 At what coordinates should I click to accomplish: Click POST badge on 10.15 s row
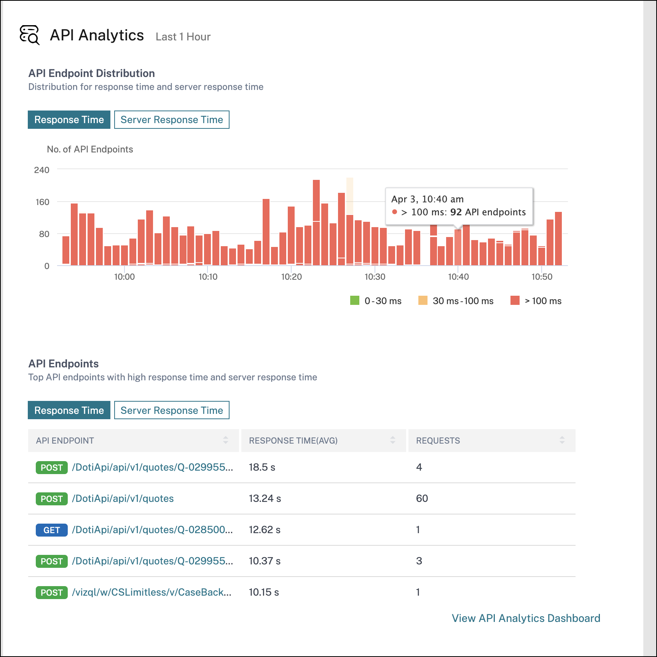[x=52, y=593]
